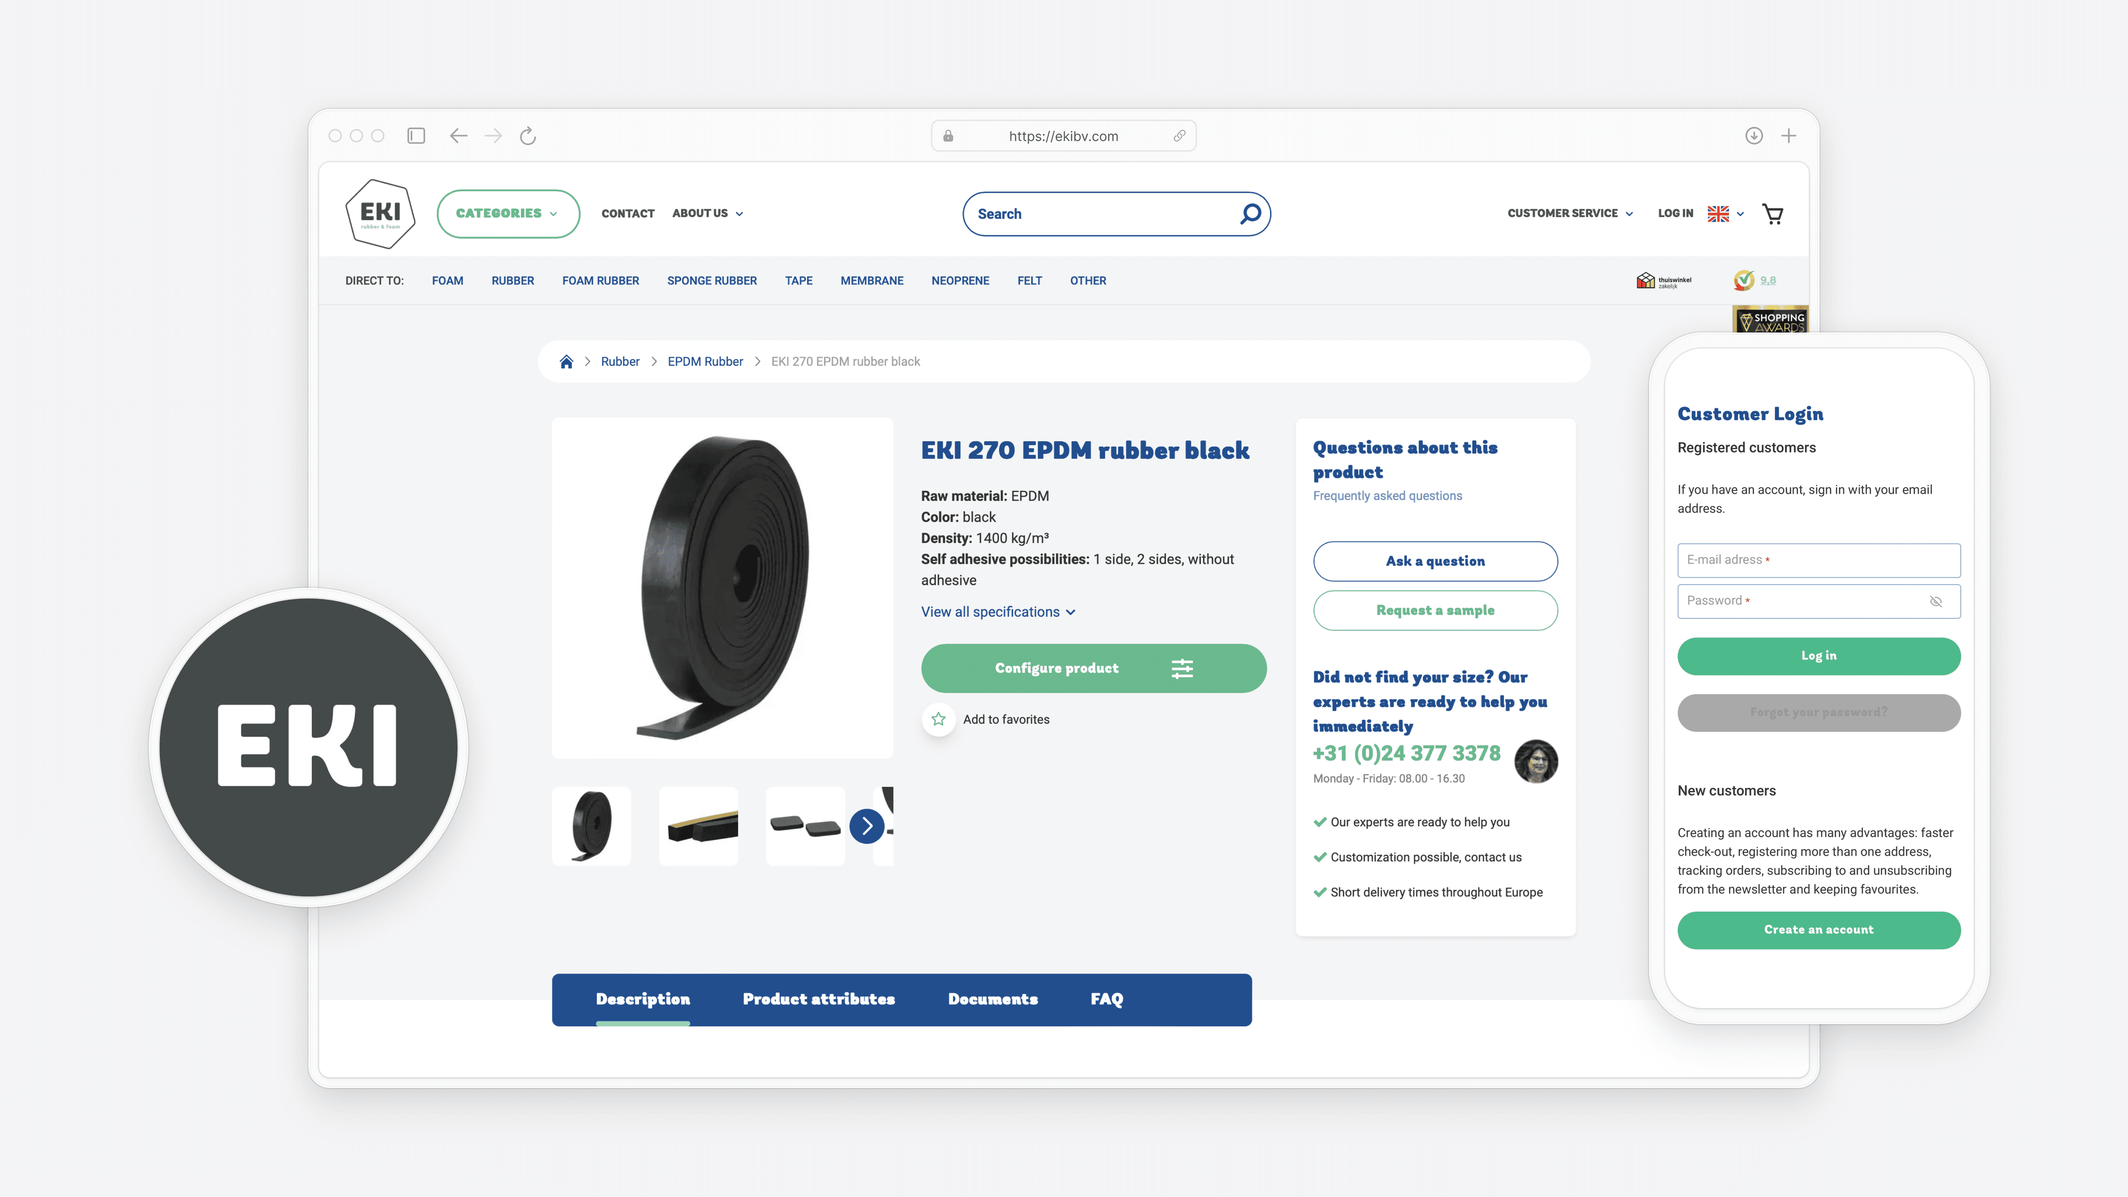Click Create an account

pyautogui.click(x=1818, y=929)
